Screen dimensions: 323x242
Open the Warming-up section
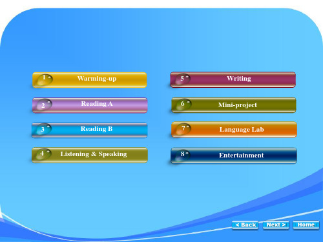[x=90, y=80]
